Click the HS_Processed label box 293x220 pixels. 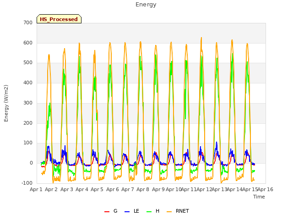tap(59, 19)
